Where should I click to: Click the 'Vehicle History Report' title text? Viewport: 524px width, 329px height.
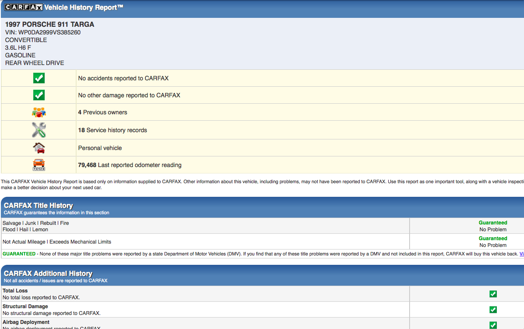84,7
